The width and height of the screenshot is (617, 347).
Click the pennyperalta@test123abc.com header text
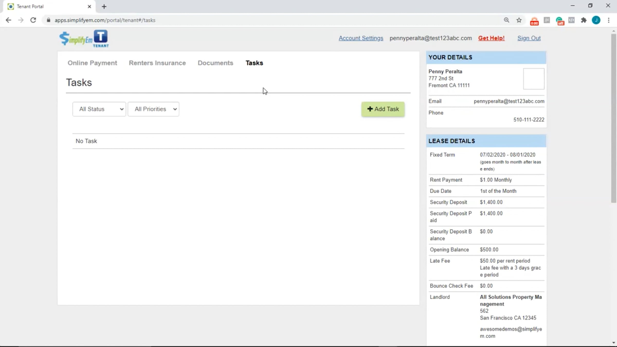pyautogui.click(x=431, y=38)
